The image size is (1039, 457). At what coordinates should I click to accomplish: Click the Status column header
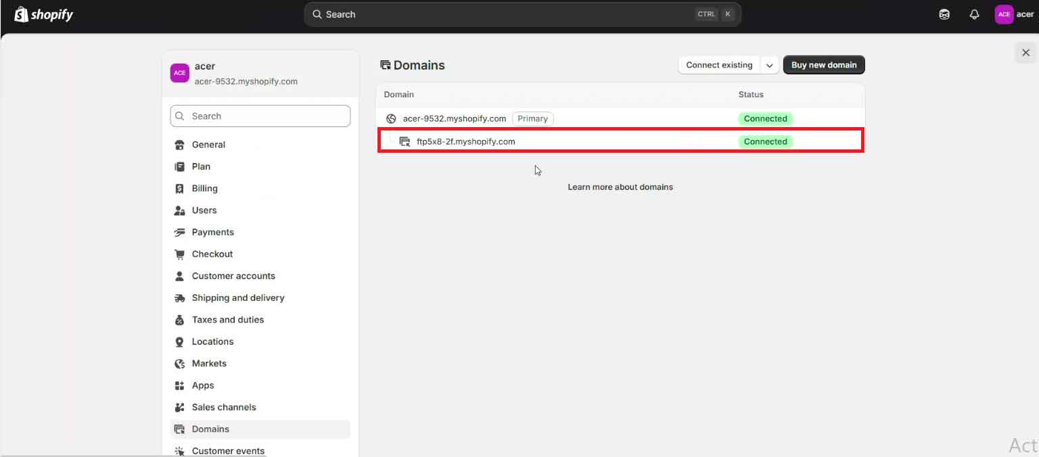tap(751, 95)
